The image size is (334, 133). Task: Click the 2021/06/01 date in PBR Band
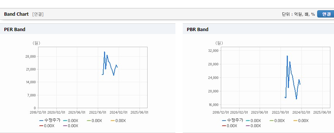260,112
